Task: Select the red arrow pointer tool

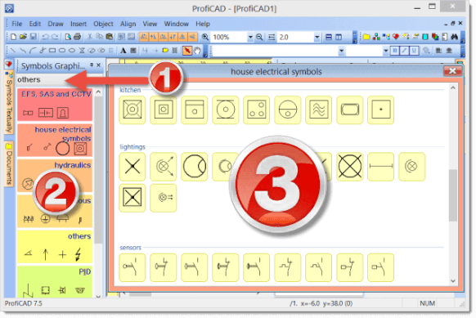Action: tap(187, 51)
